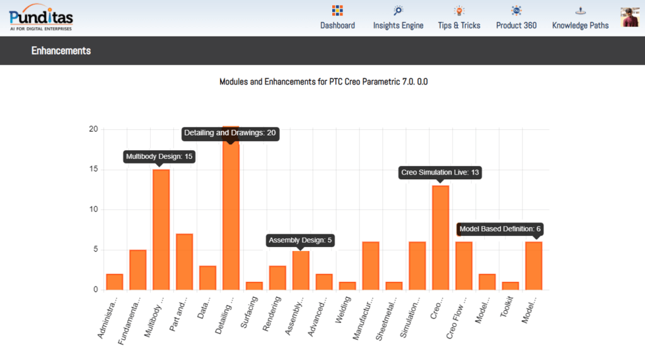This screenshot has width=645, height=355.
Task: Go to Tips & Tricks text link
Action: click(459, 26)
